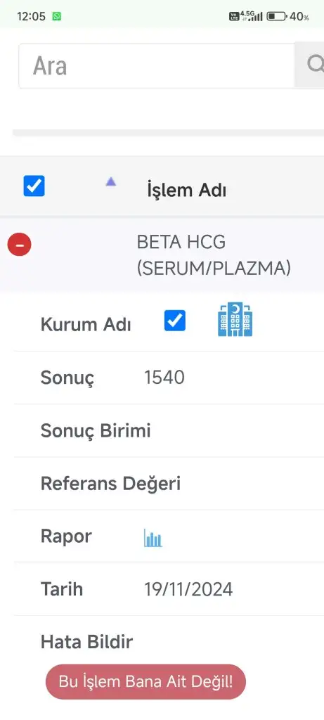Viewport: 324px width, 720px height.
Task: Tap the battery status icon
Action: [276, 17]
